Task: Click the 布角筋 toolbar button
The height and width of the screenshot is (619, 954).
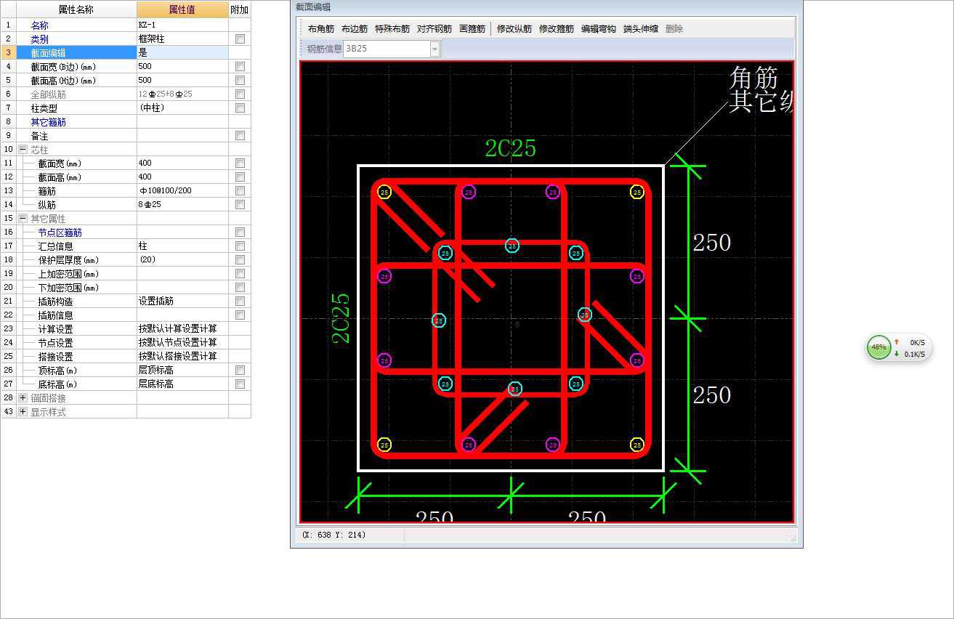Action: coord(320,29)
